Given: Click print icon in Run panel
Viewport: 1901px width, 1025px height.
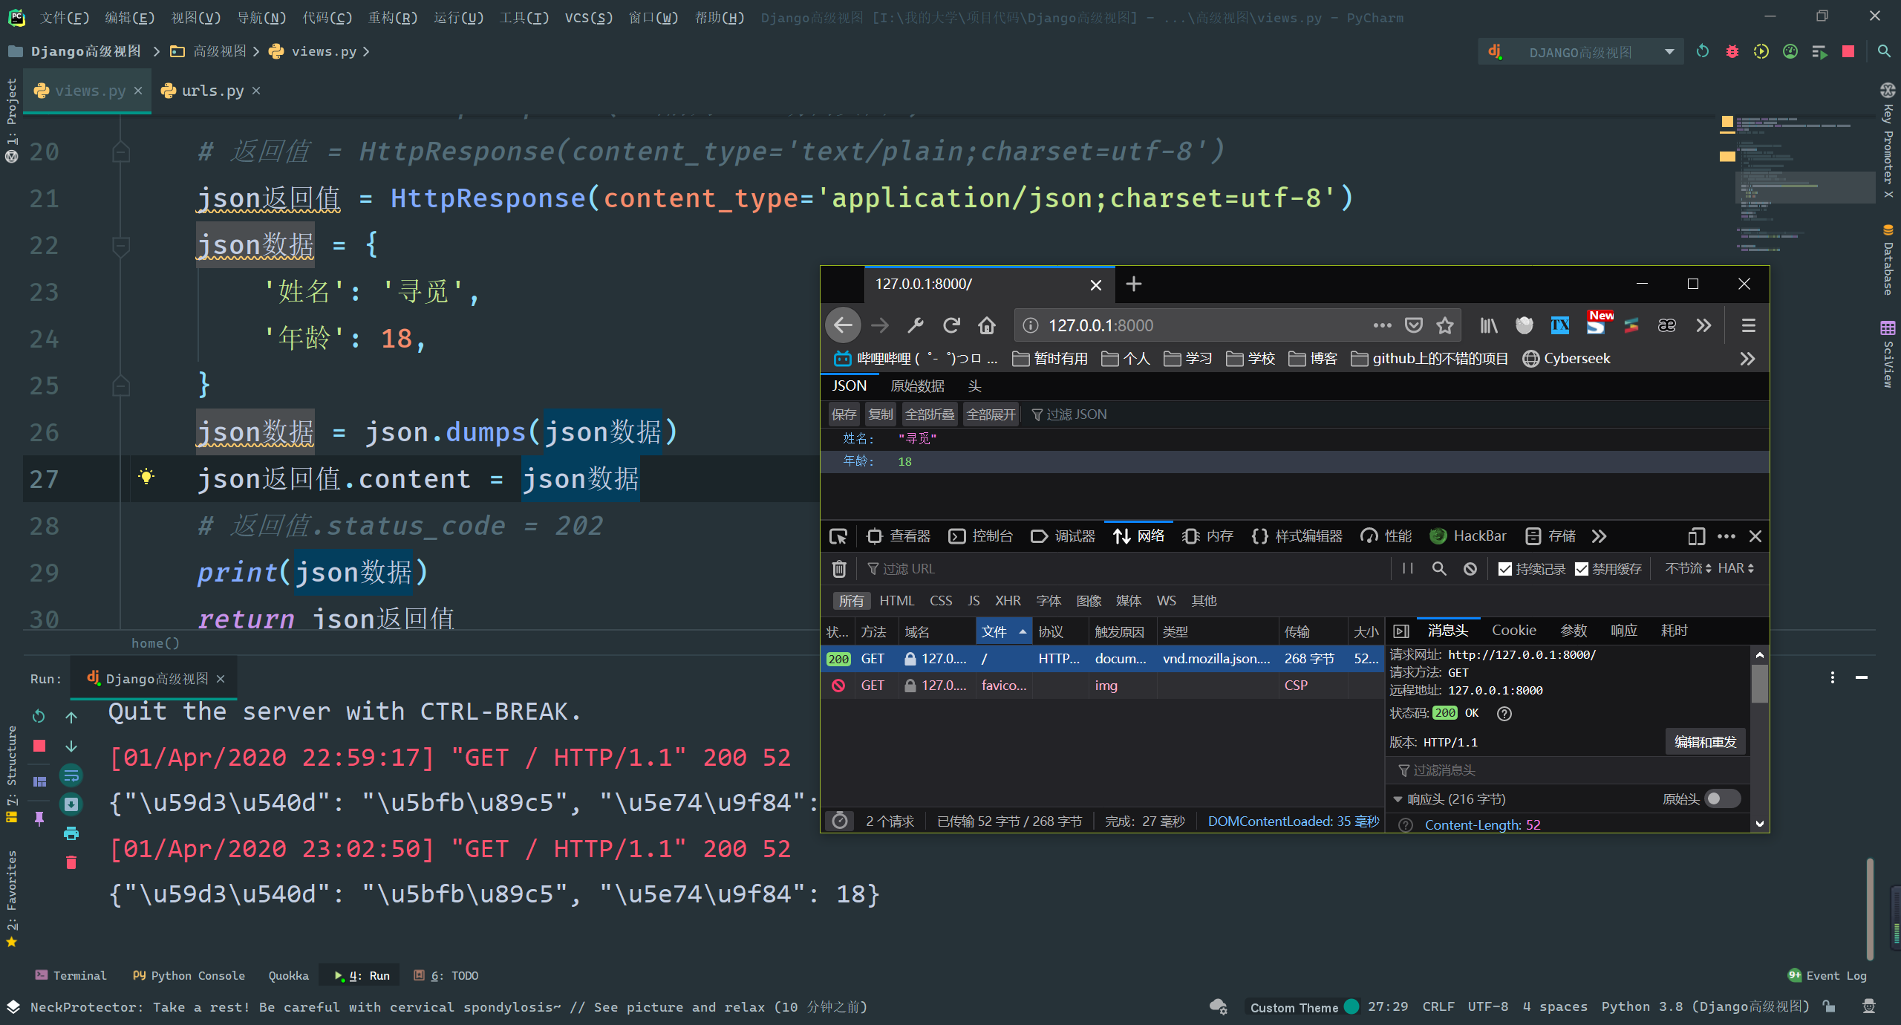Looking at the screenshot, I should [71, 833].
